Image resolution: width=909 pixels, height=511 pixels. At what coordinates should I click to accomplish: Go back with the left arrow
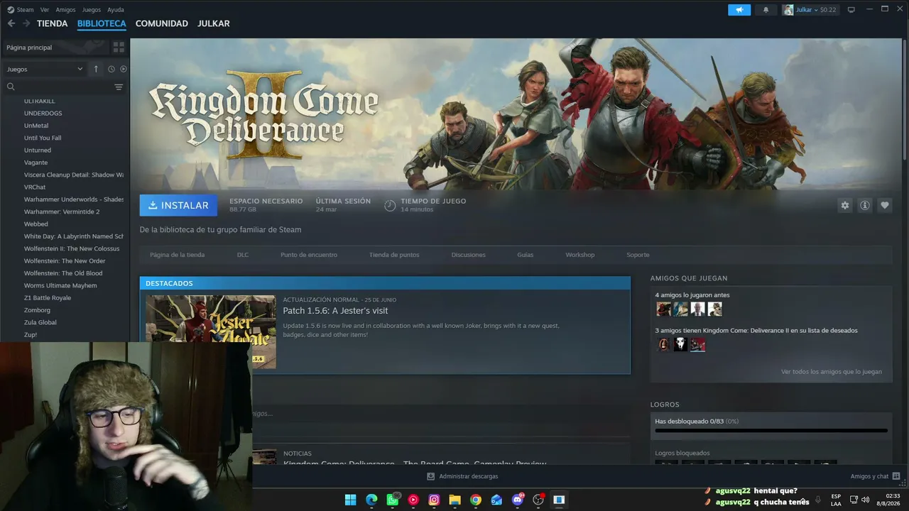tap(11, 23)
